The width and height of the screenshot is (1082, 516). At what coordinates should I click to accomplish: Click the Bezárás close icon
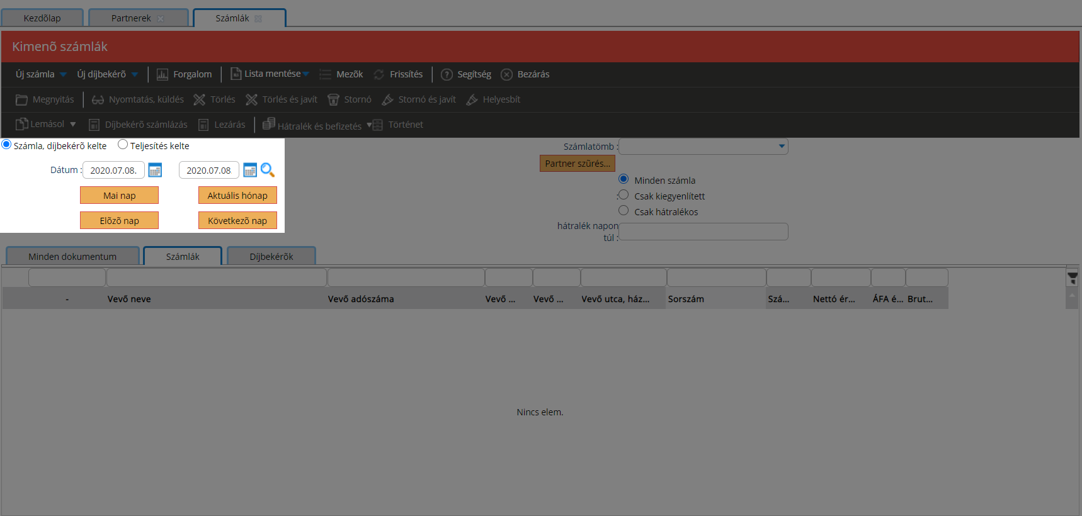pyautogui.click(x=506, y=74)
